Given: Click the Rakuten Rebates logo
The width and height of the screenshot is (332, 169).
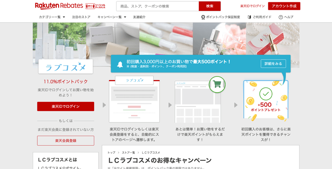Looking at the screenshot, I should pyautogui.click(x=59, y=6).
